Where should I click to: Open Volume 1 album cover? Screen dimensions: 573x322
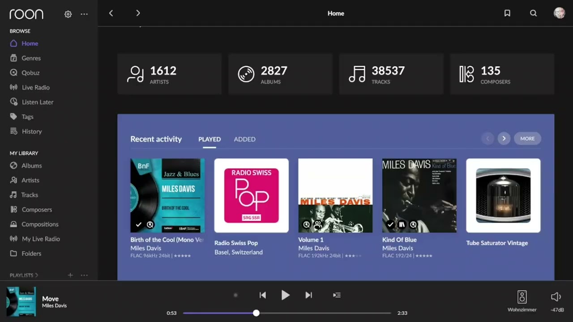pos(335,195)
